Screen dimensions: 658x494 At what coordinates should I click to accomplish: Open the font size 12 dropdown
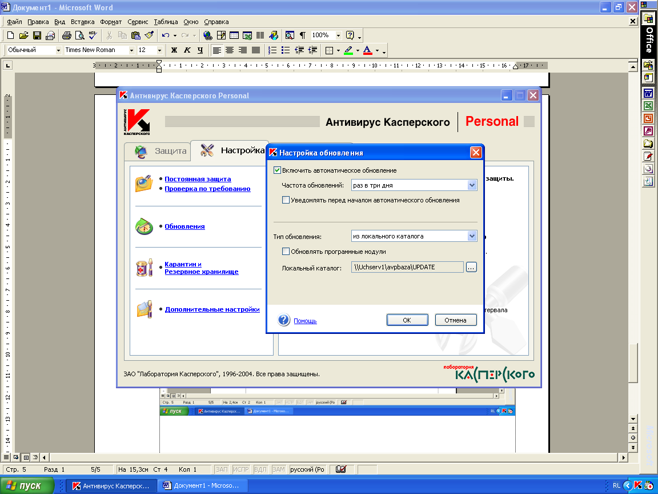159,50
